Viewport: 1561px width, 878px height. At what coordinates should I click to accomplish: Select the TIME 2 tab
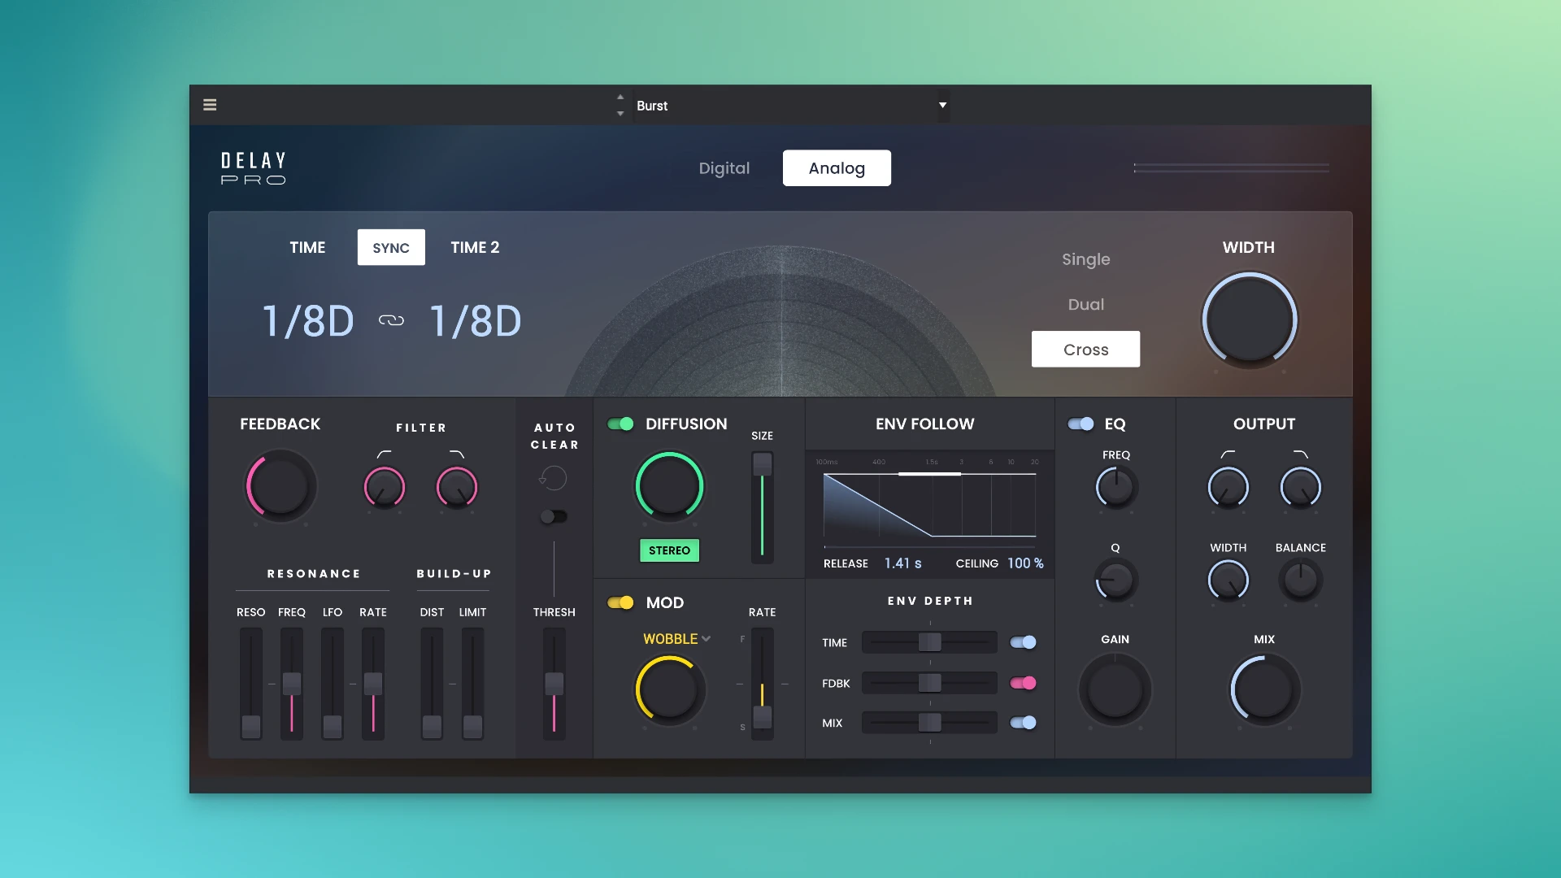pos(475,247)
